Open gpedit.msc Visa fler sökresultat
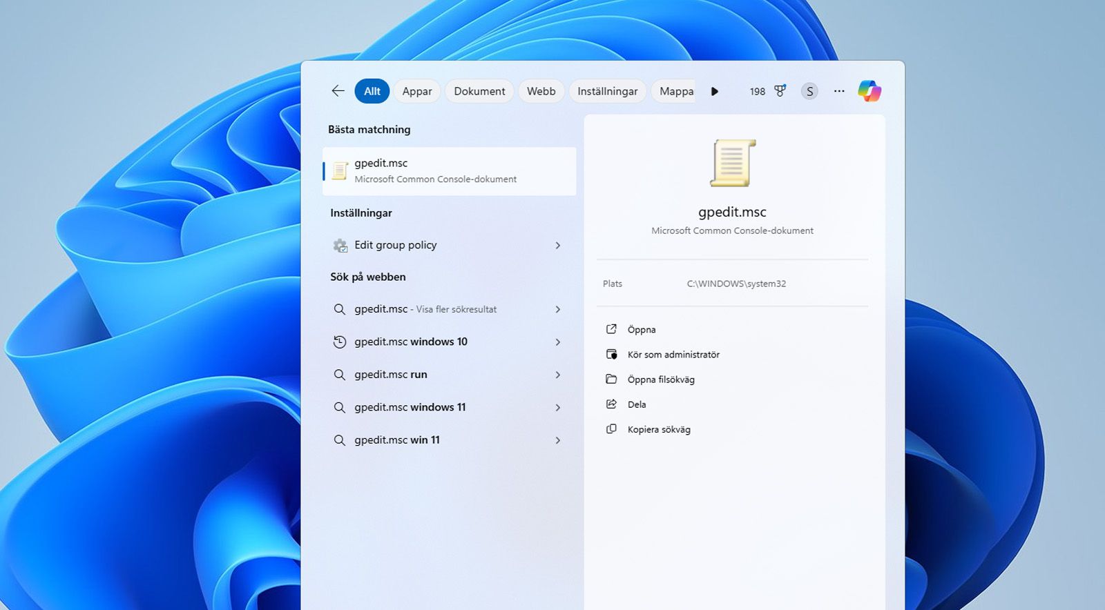This screenshot has height=610, width=1105. (450, 309)
